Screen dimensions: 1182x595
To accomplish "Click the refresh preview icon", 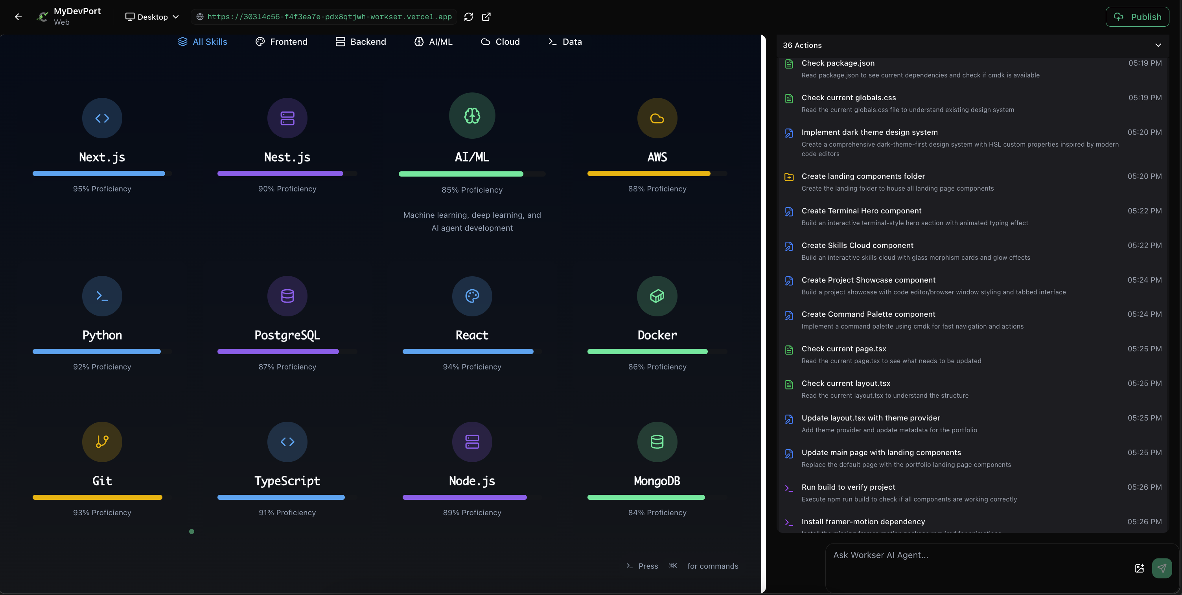I will [x=468, y=17].
